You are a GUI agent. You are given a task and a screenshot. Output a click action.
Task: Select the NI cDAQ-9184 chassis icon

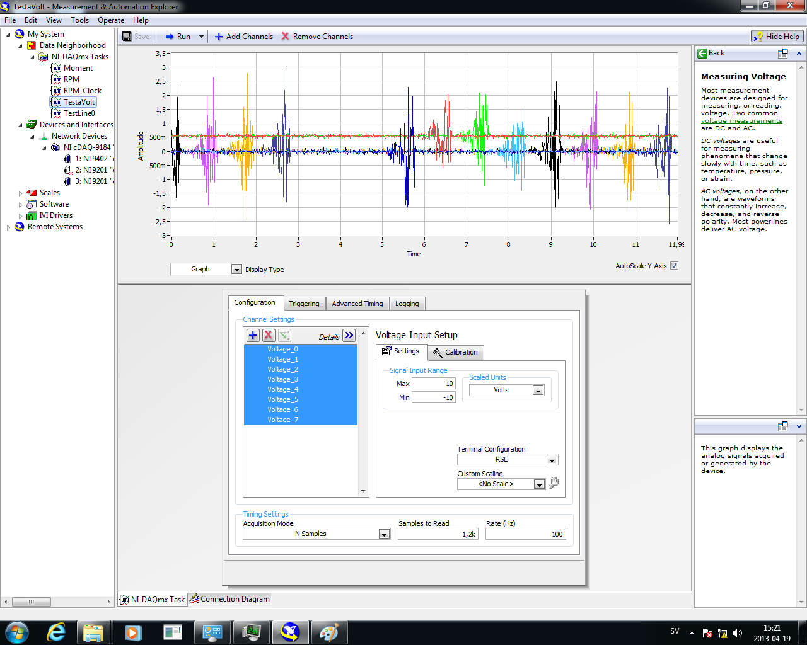tap(55, 147)
